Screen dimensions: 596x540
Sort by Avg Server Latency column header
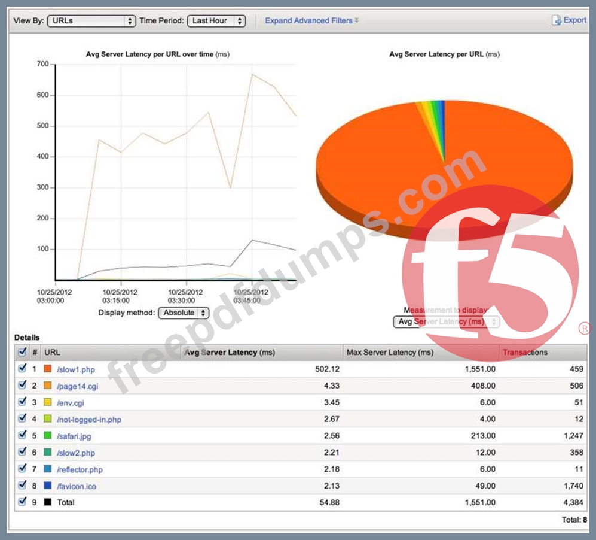tap(230, 353)
